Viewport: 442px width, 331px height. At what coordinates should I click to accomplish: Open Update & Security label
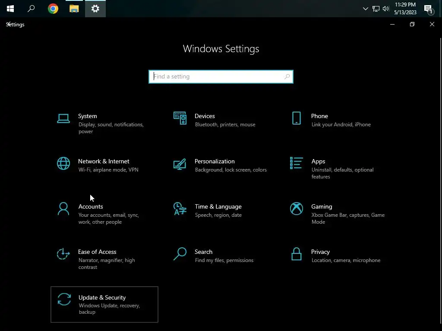(x=102, y=297)
